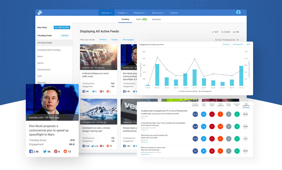Click Facebook icon on Greenland ice melt card
The width and height of the screenshot is (282, 170).
point(84,146)
